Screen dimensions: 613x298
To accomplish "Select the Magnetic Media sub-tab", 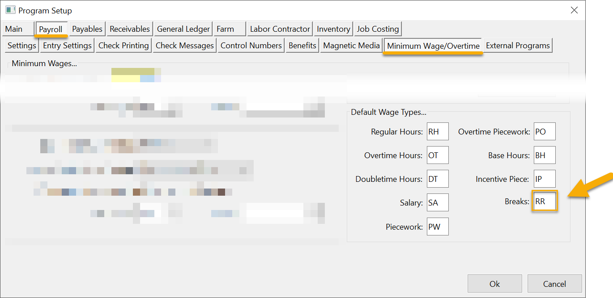I will click(351, 46).
